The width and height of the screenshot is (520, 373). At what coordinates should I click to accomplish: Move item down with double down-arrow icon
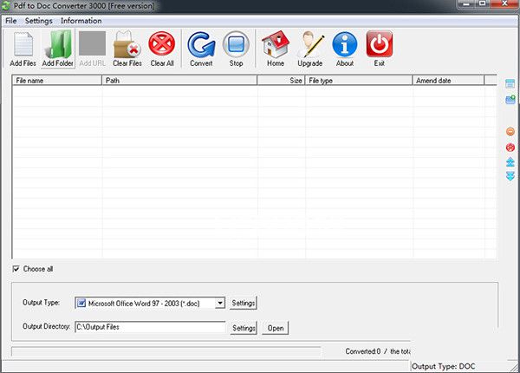[x=510, y=176]
